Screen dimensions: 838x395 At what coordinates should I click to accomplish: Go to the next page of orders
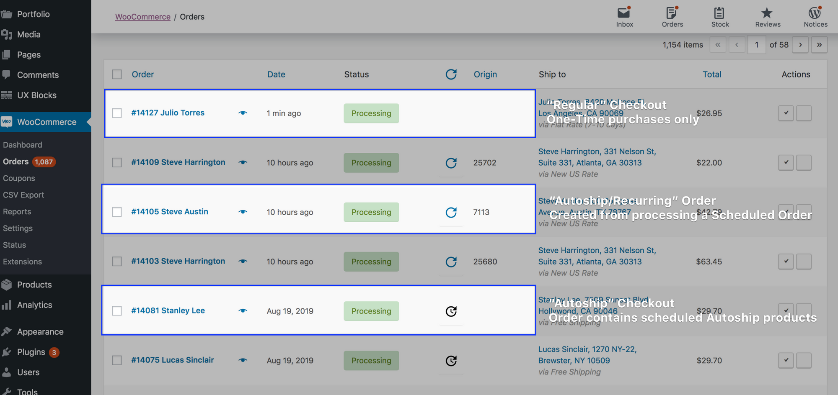tap(800, 45)
